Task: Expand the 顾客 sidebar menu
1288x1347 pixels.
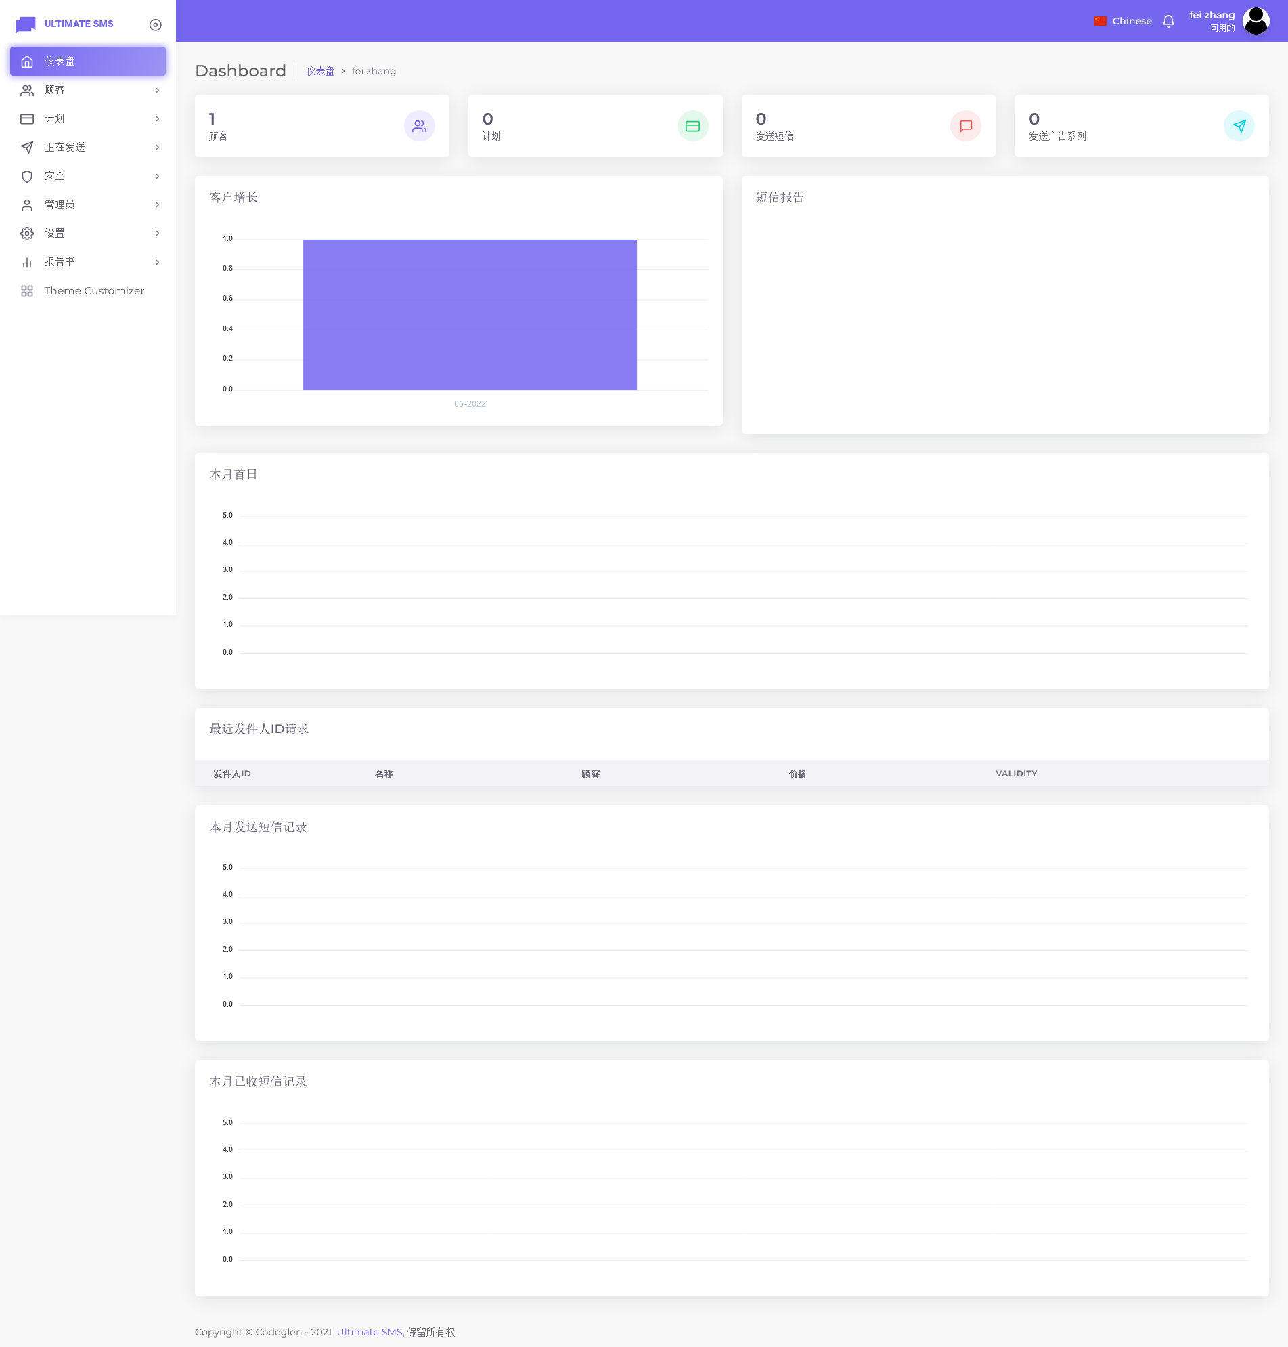Action: coord(88,90)
